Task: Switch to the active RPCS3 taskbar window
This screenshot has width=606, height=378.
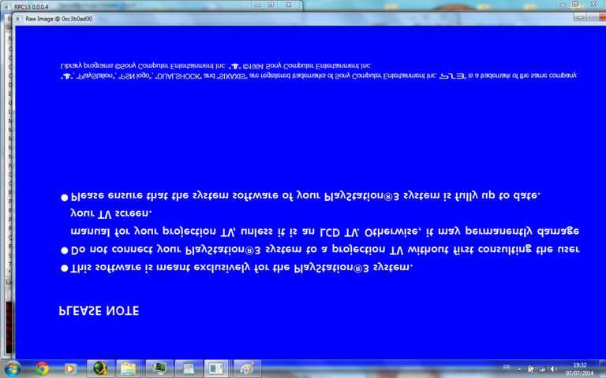Action: click(216, 369)
